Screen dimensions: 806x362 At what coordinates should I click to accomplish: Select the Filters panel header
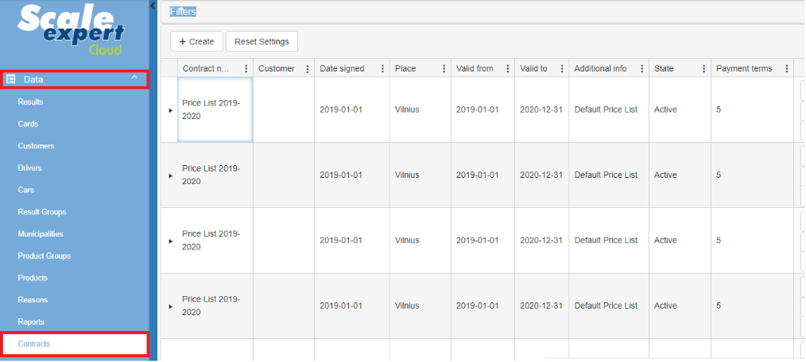183,12
